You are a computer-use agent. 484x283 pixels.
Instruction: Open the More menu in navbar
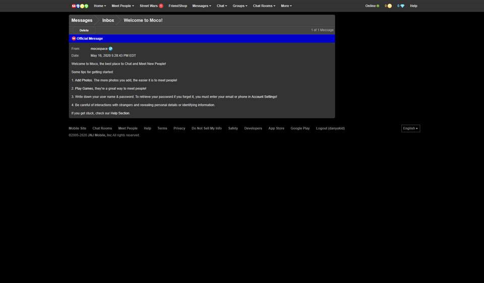coord(286,6)
